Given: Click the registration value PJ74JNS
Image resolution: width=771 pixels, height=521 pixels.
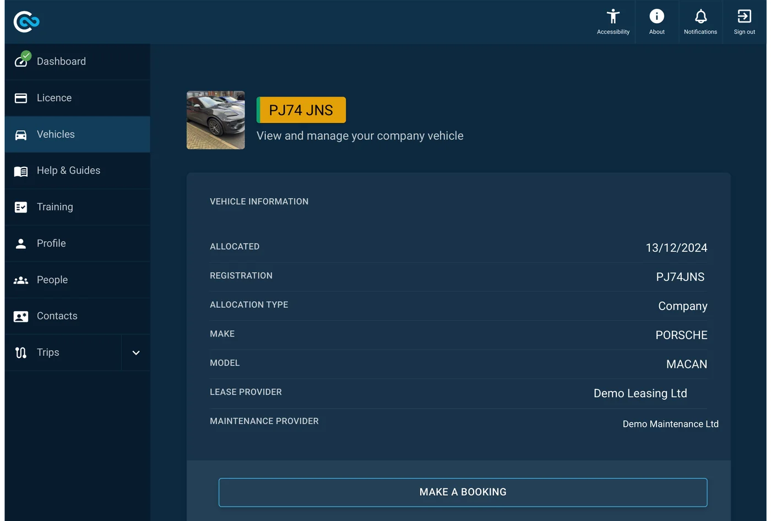Looking at the screenshot, I should pos(680,277).
